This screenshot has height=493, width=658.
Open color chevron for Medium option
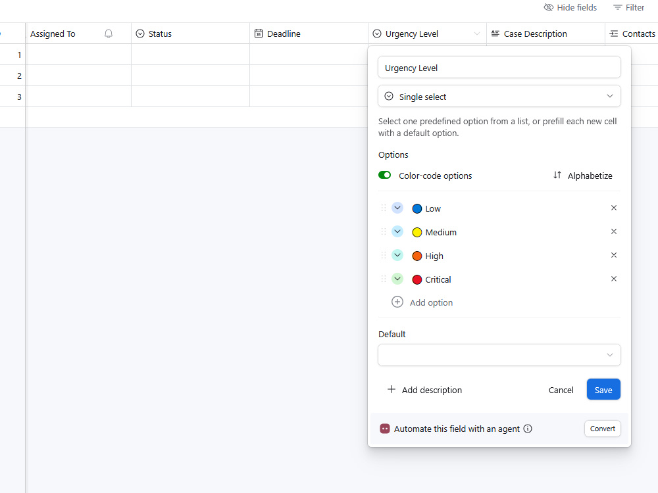point(397,231)
